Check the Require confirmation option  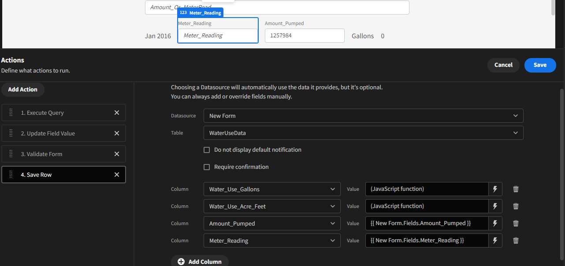tap(207, 167)
